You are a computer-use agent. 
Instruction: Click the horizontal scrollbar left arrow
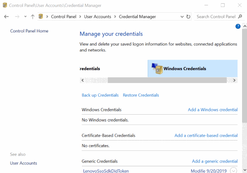[82, 81]
